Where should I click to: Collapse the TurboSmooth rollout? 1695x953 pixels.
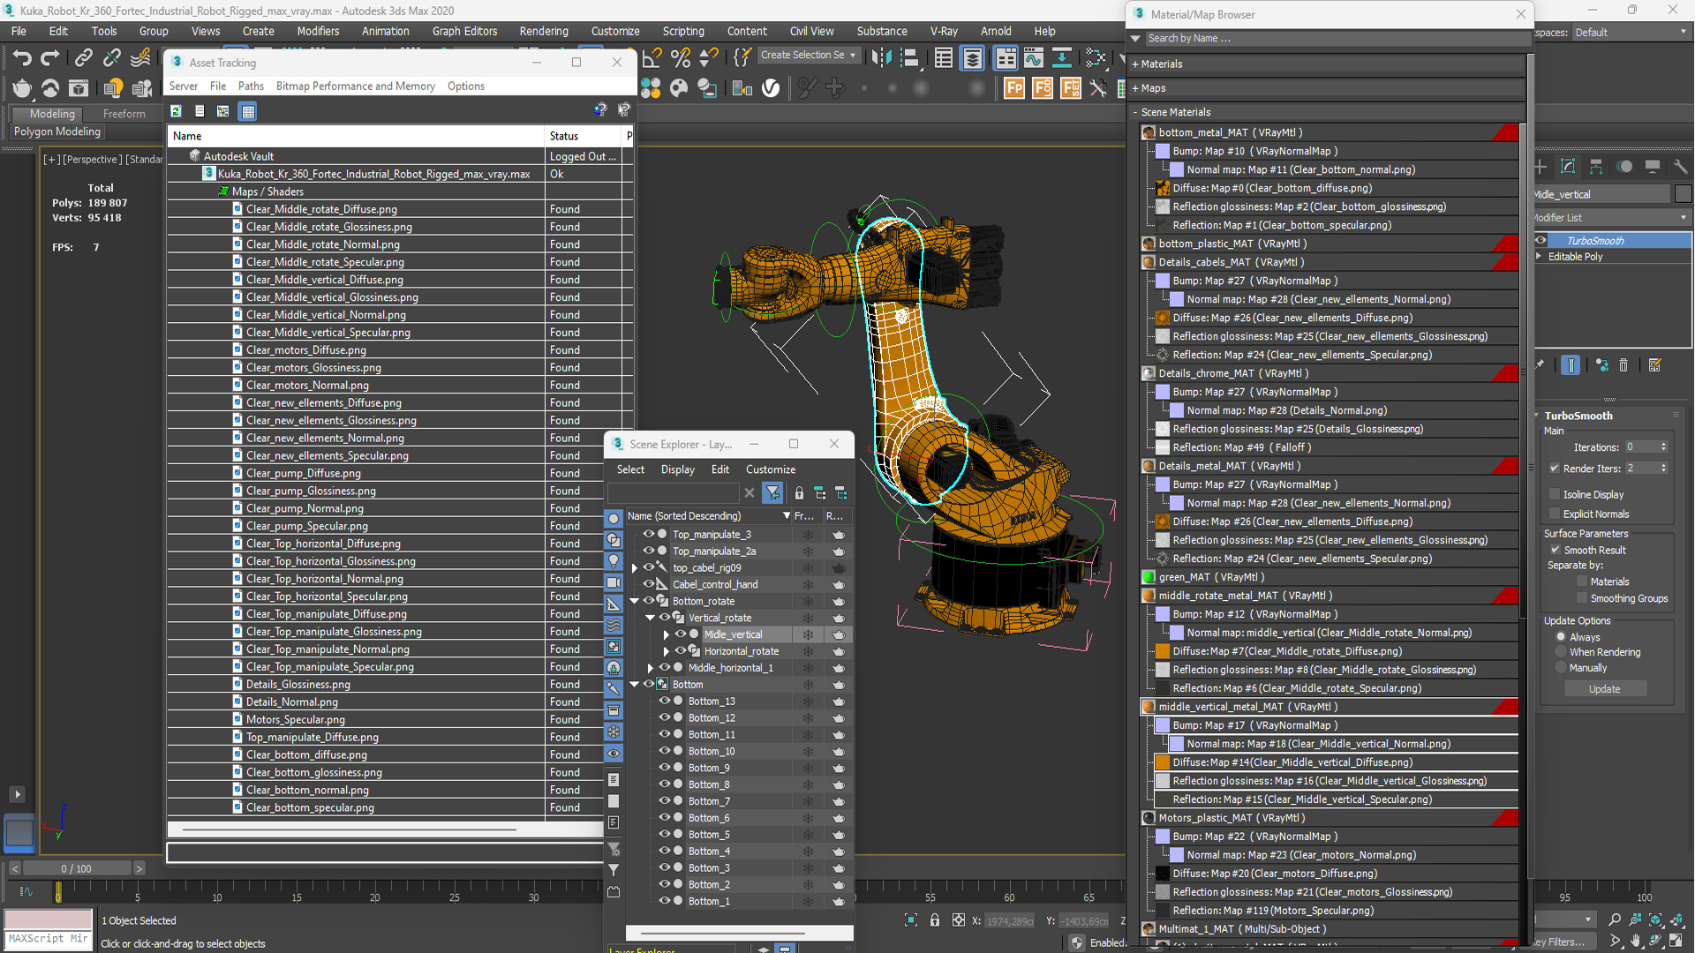[1537, 416]
